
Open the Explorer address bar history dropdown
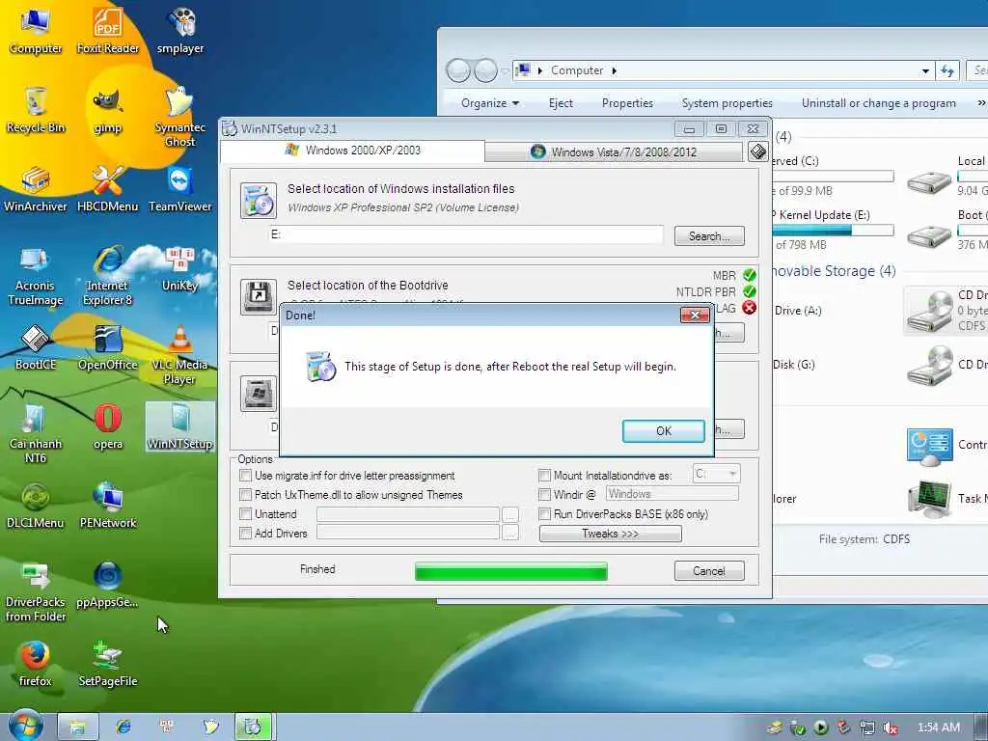point(925,70)
